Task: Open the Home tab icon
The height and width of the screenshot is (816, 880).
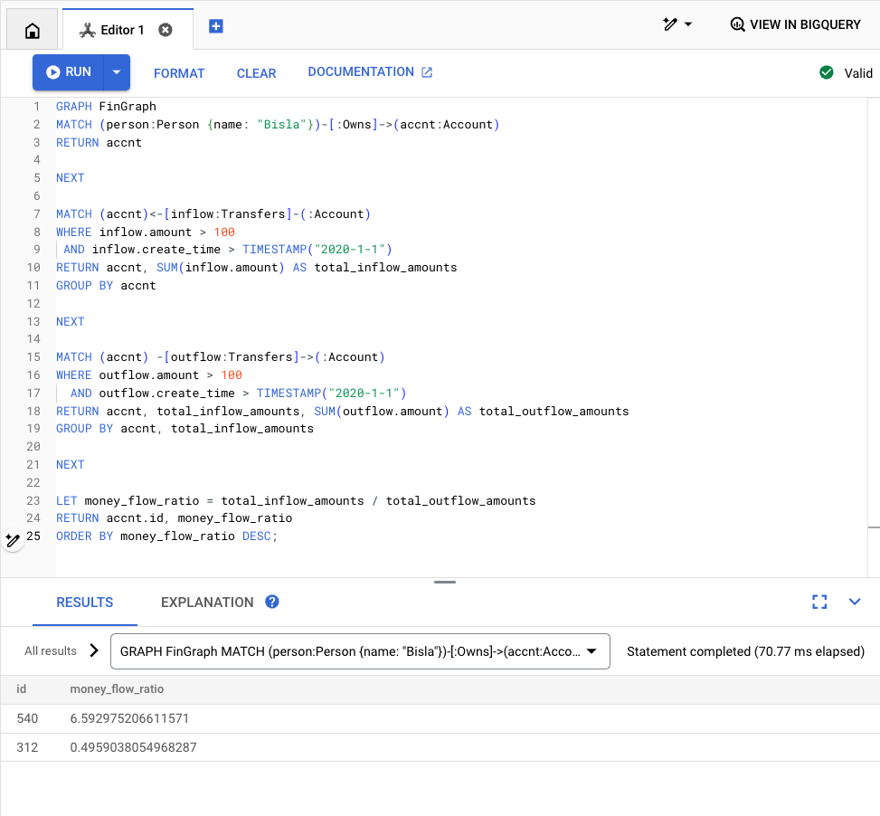Action: (x=32, y=30)
